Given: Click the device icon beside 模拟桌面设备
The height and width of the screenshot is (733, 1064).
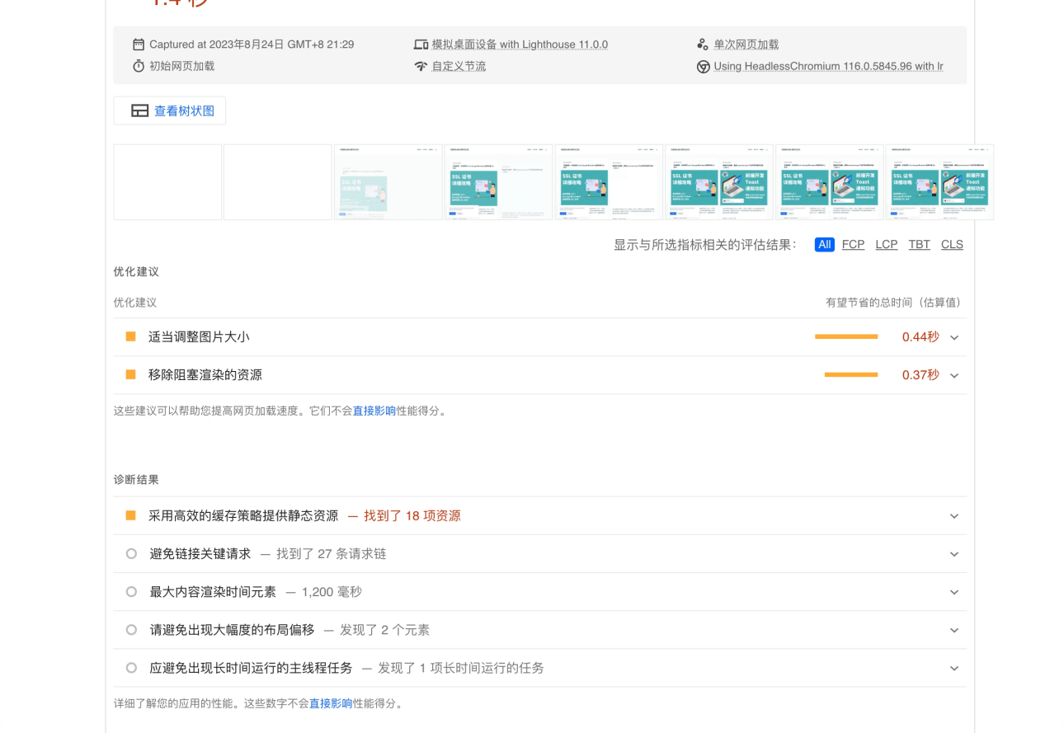Looking at the screenshot, I should coord(421,45).
